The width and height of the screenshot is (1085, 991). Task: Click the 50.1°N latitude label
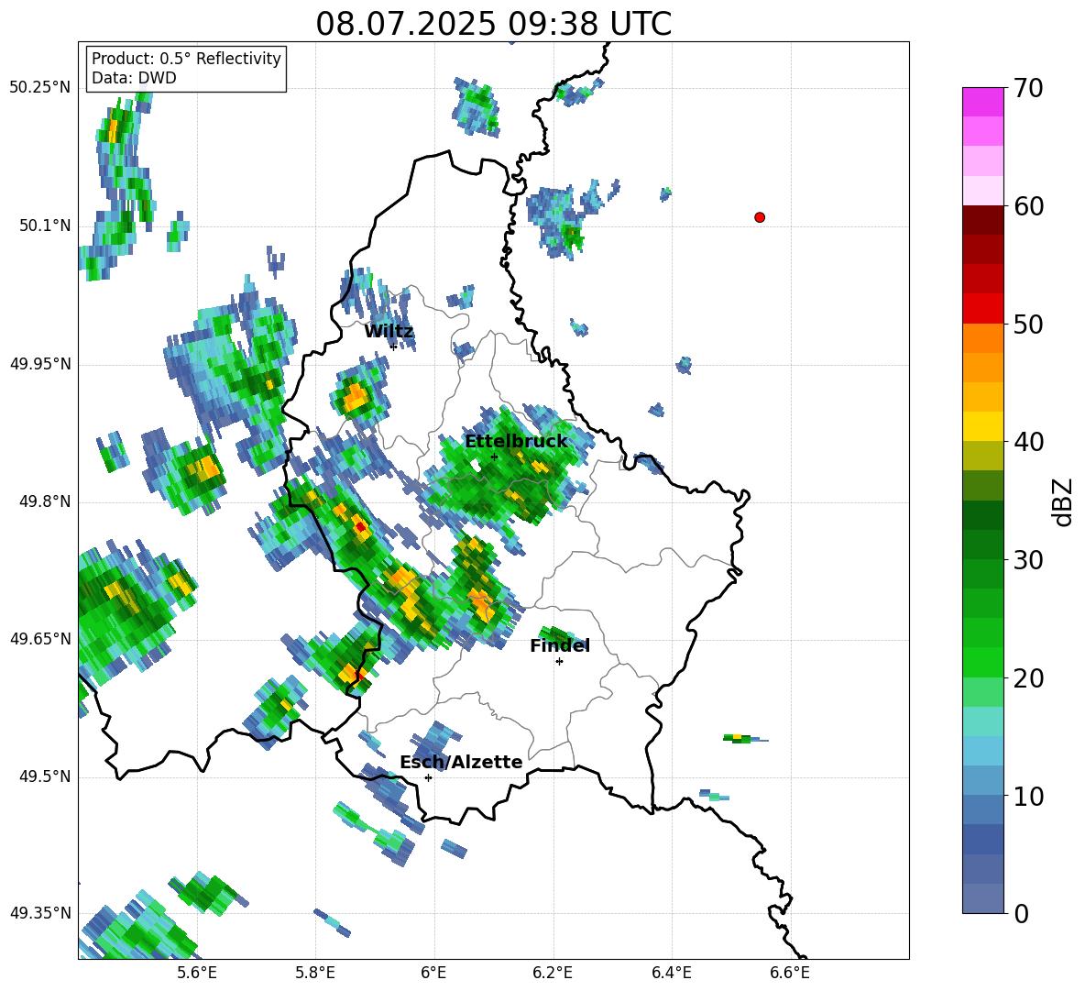click(x=45, y=226)
